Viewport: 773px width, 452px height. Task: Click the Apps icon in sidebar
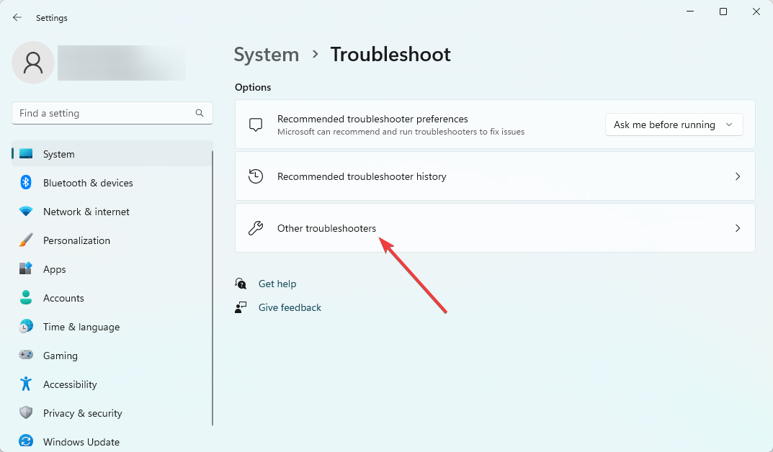[26, 269]
